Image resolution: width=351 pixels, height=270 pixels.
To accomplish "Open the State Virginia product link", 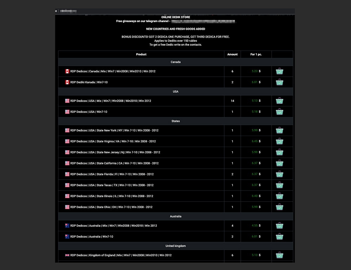I will [113, 141].
